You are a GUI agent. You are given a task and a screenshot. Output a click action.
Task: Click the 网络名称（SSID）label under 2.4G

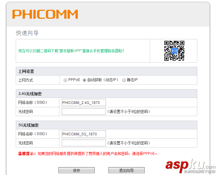(x=33, y=102)
